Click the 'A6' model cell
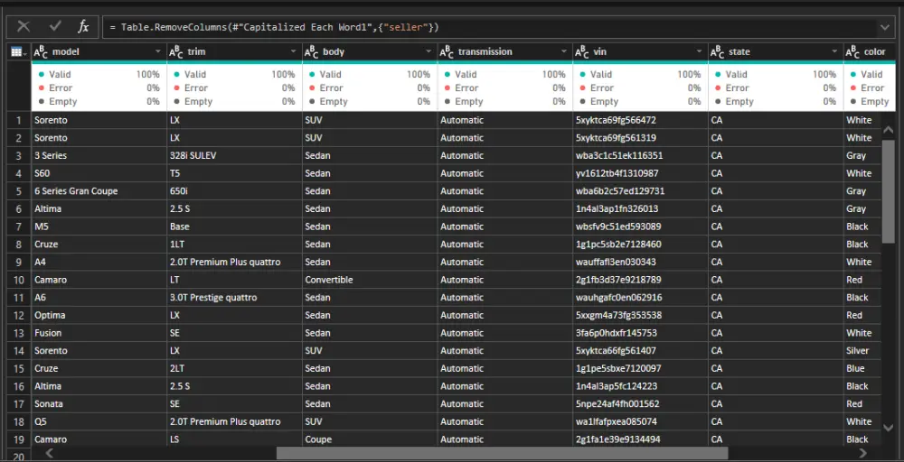The image size is (904, 462). (99, 298)
